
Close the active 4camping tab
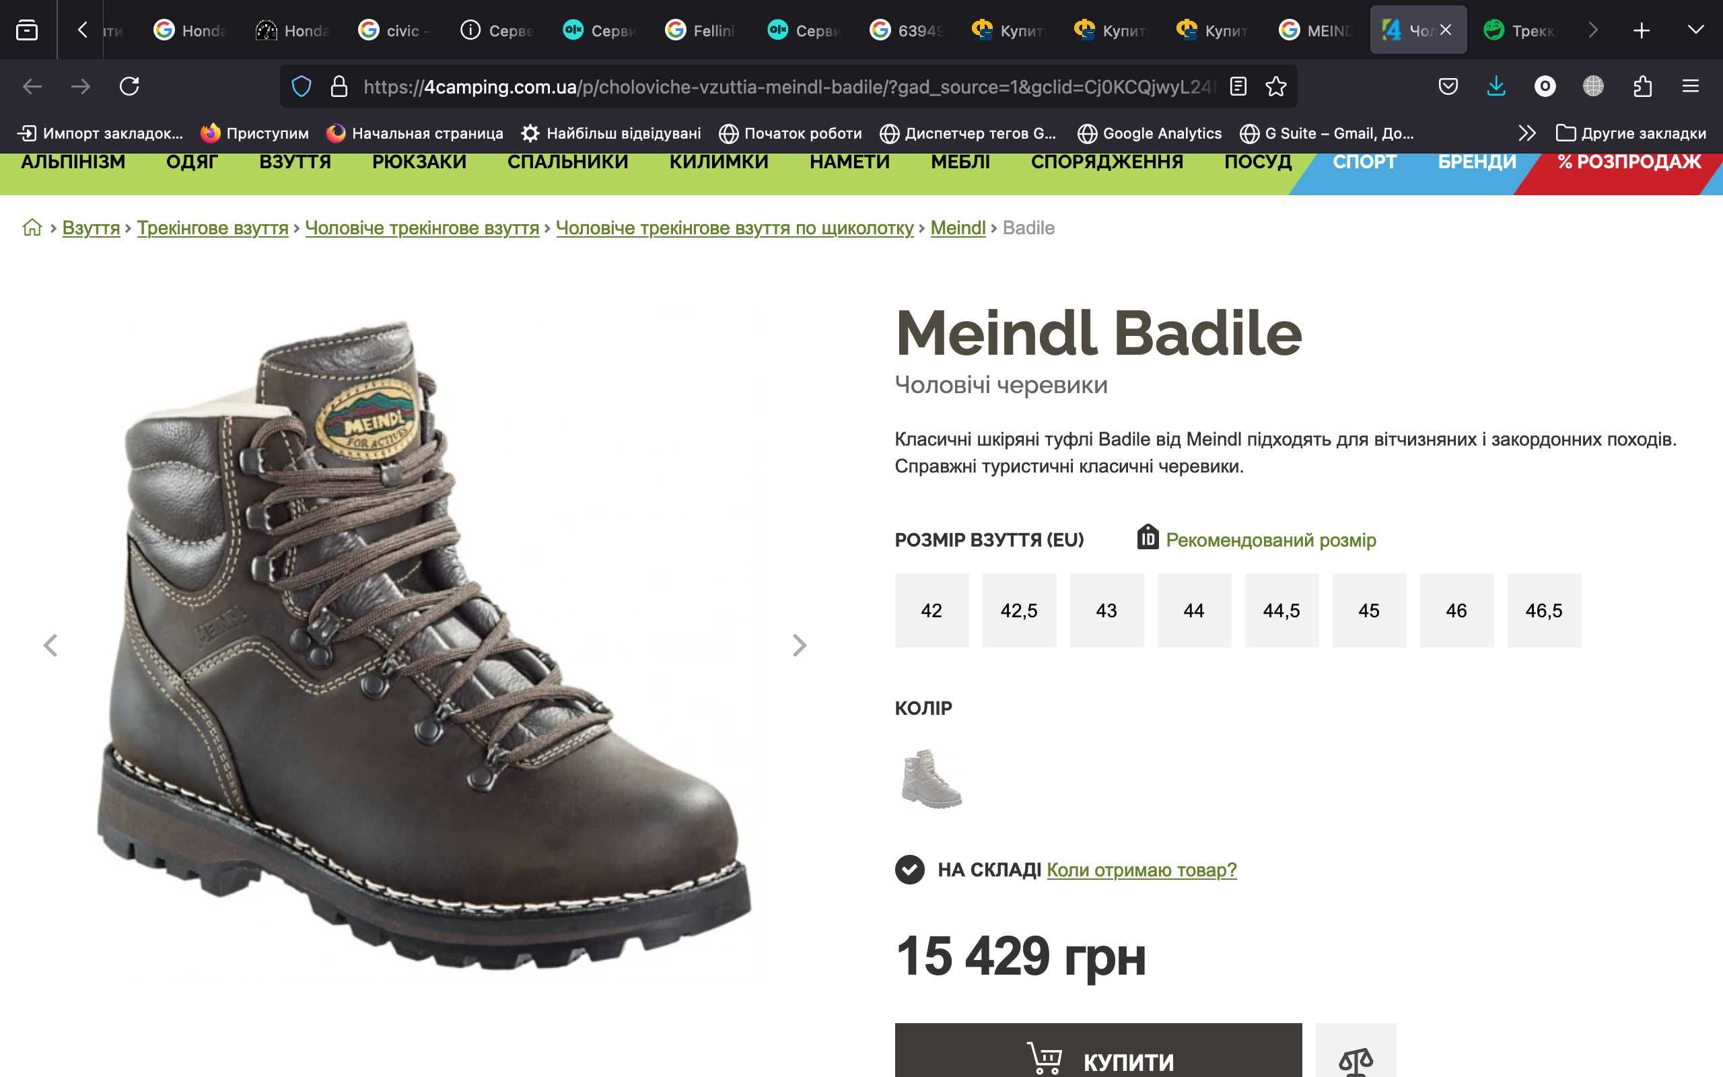click(x=1445, y=30)
